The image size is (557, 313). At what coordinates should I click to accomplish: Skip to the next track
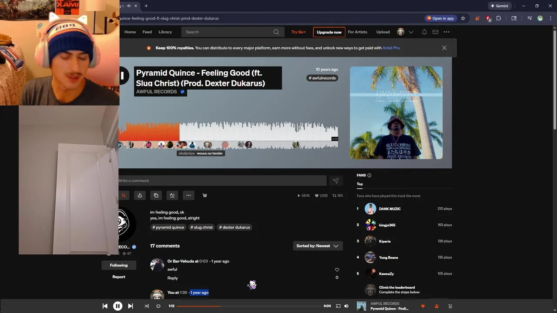tap(130, 306)
